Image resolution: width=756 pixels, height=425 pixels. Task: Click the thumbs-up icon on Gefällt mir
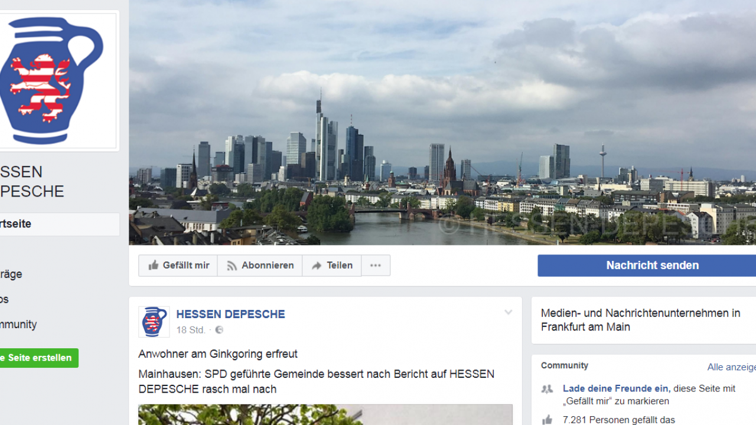point(154,266)
